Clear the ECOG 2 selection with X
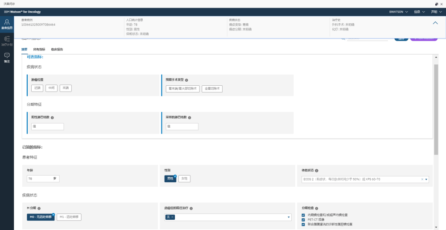The height and width of the screenshot is (230, 446). (422, 180)
